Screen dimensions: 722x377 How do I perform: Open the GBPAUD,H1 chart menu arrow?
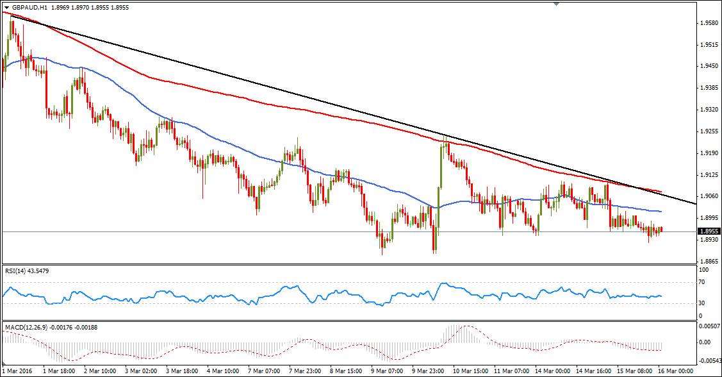(6, 8)
